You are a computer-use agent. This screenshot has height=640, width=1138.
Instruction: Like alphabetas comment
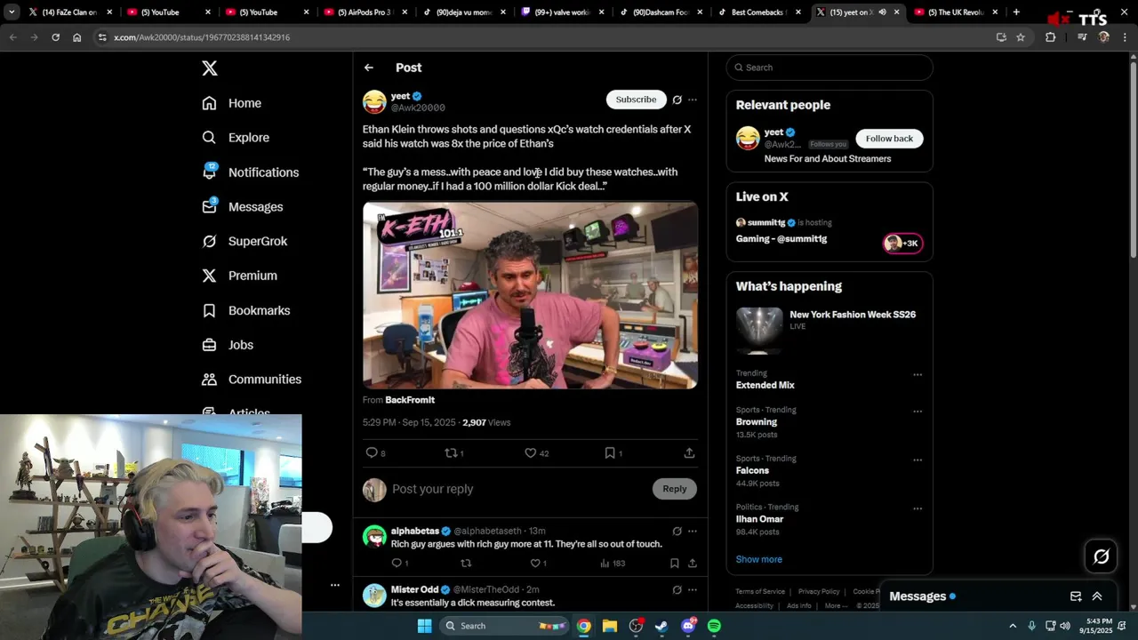click(x=535, y=563)
